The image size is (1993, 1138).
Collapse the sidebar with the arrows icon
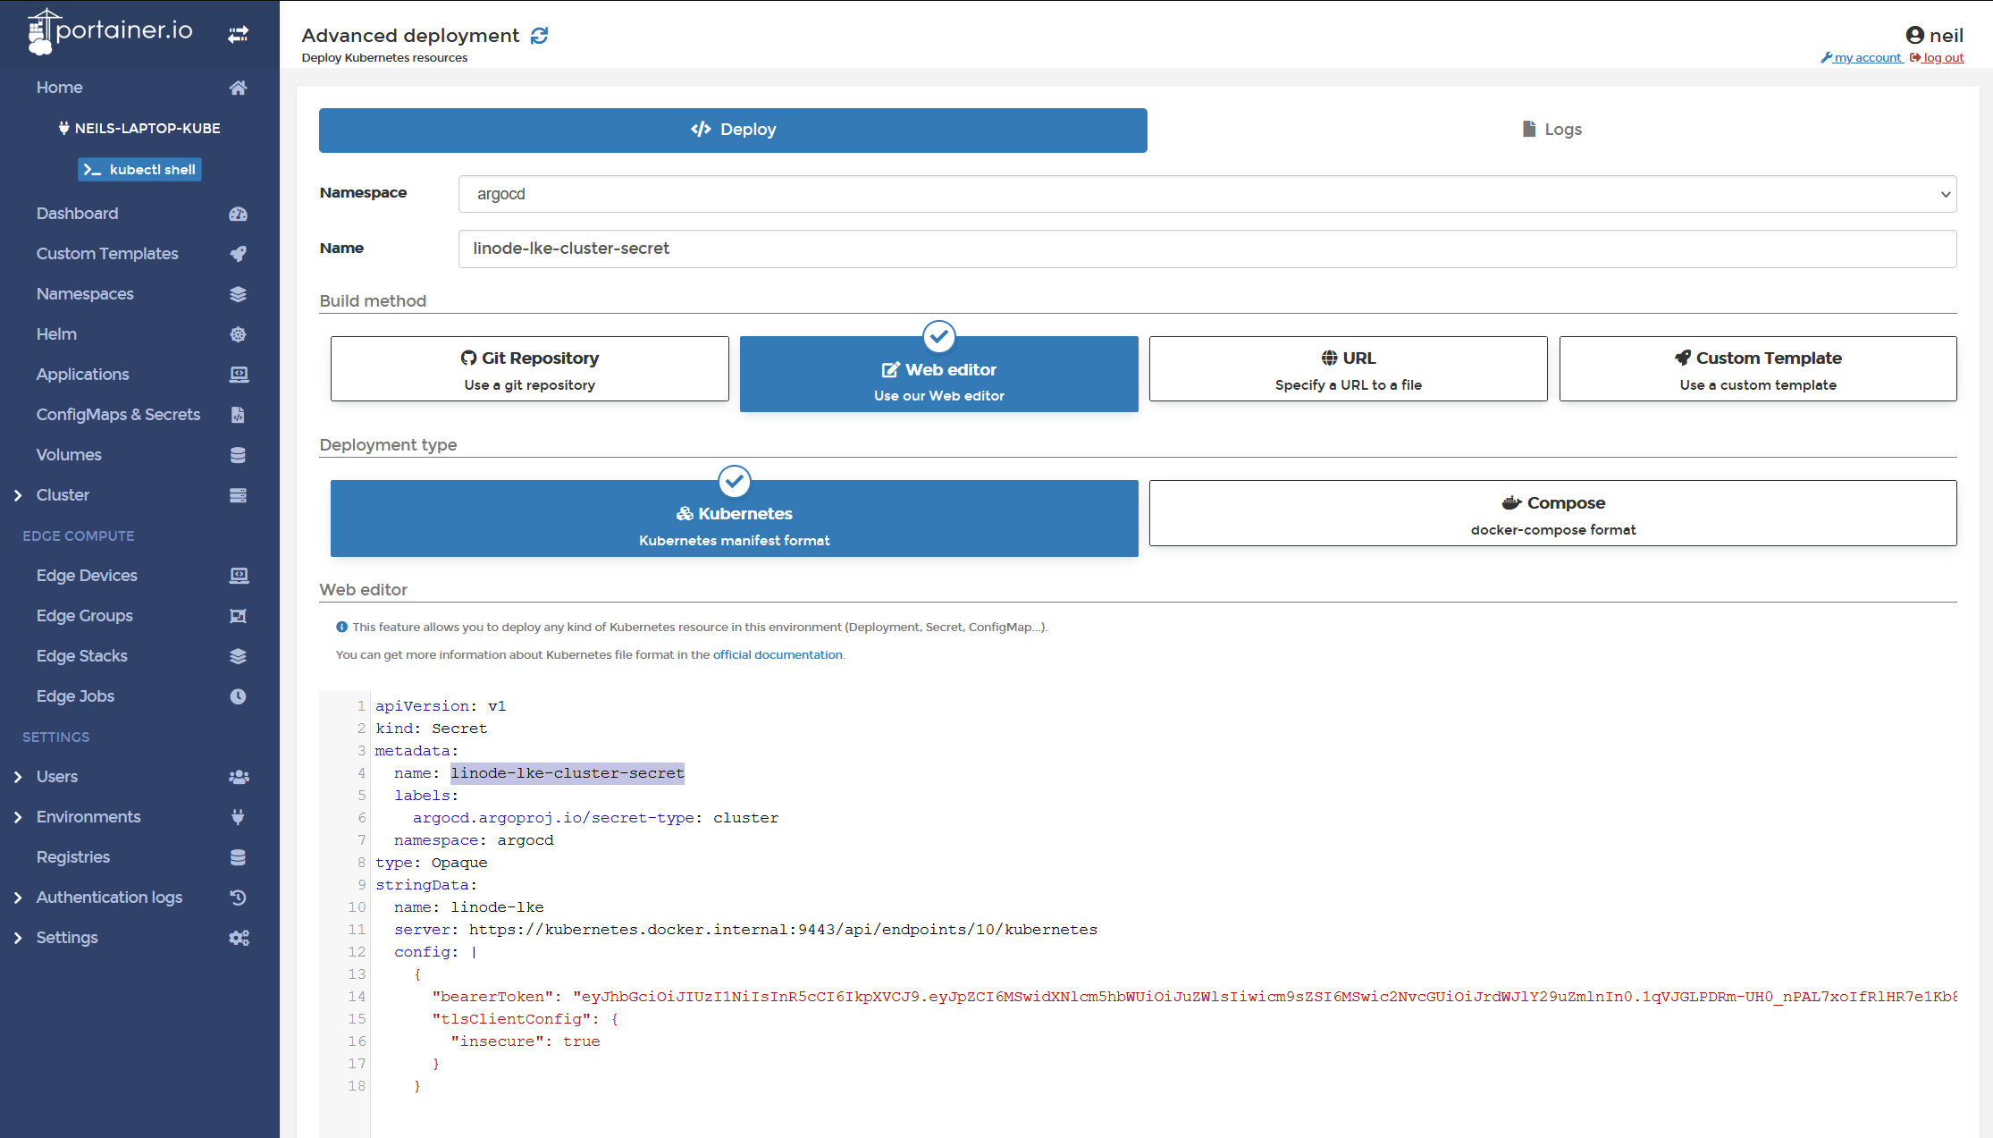(x=238, y=34)
